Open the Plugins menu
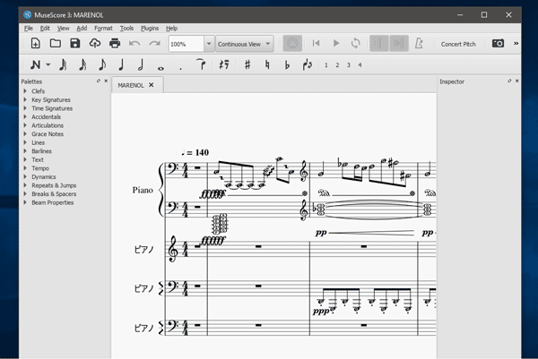 tap(149, 29)
